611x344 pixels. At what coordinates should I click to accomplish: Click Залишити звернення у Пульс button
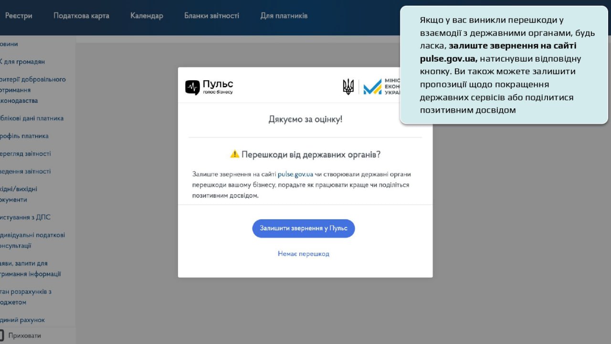[x=304, y=228]
